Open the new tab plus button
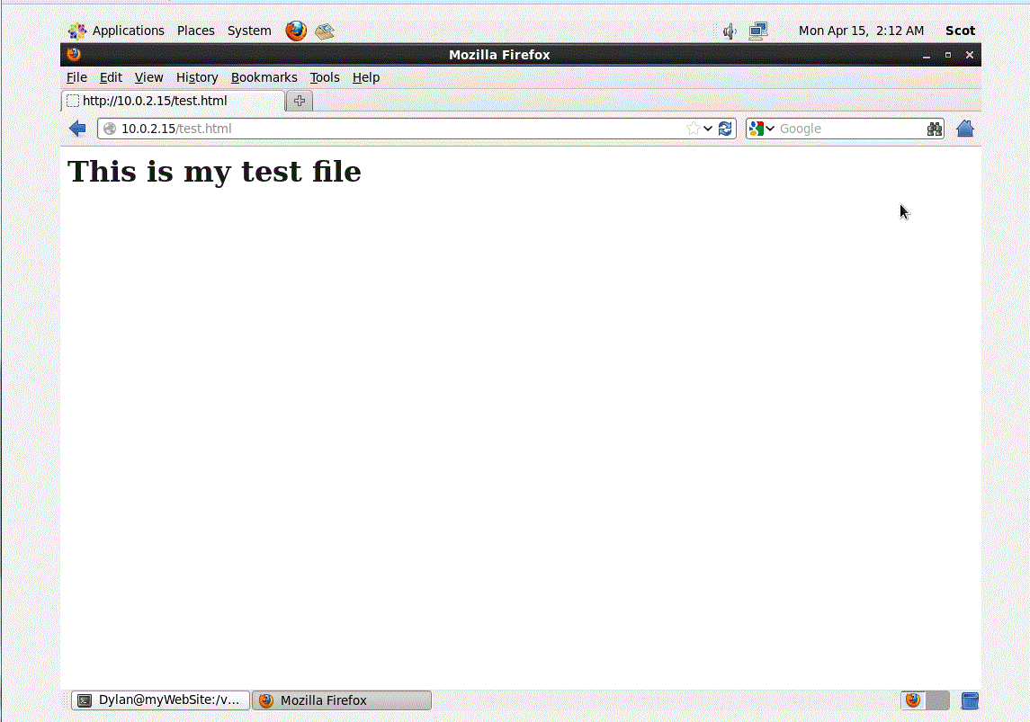1030x722 pixels. point(300,101)
